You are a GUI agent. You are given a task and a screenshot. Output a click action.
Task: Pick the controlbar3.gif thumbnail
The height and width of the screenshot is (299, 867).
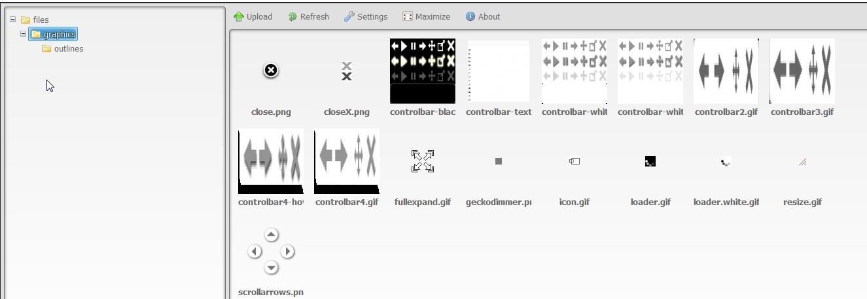[x=802, y=71]
